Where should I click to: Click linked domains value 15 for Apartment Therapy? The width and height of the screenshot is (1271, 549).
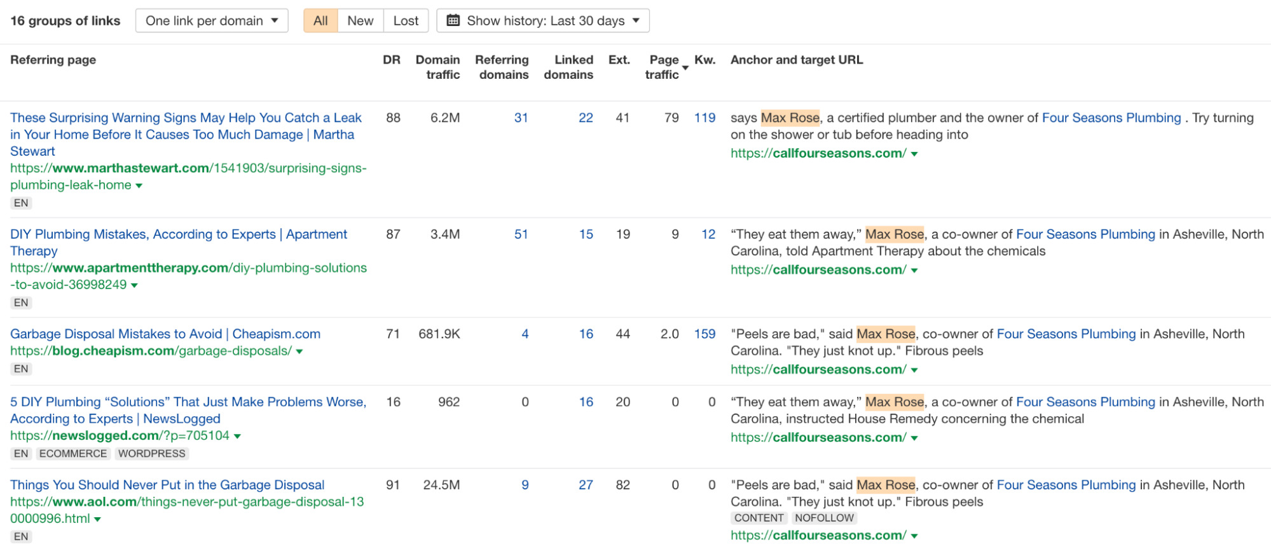(x=586, y=234)
